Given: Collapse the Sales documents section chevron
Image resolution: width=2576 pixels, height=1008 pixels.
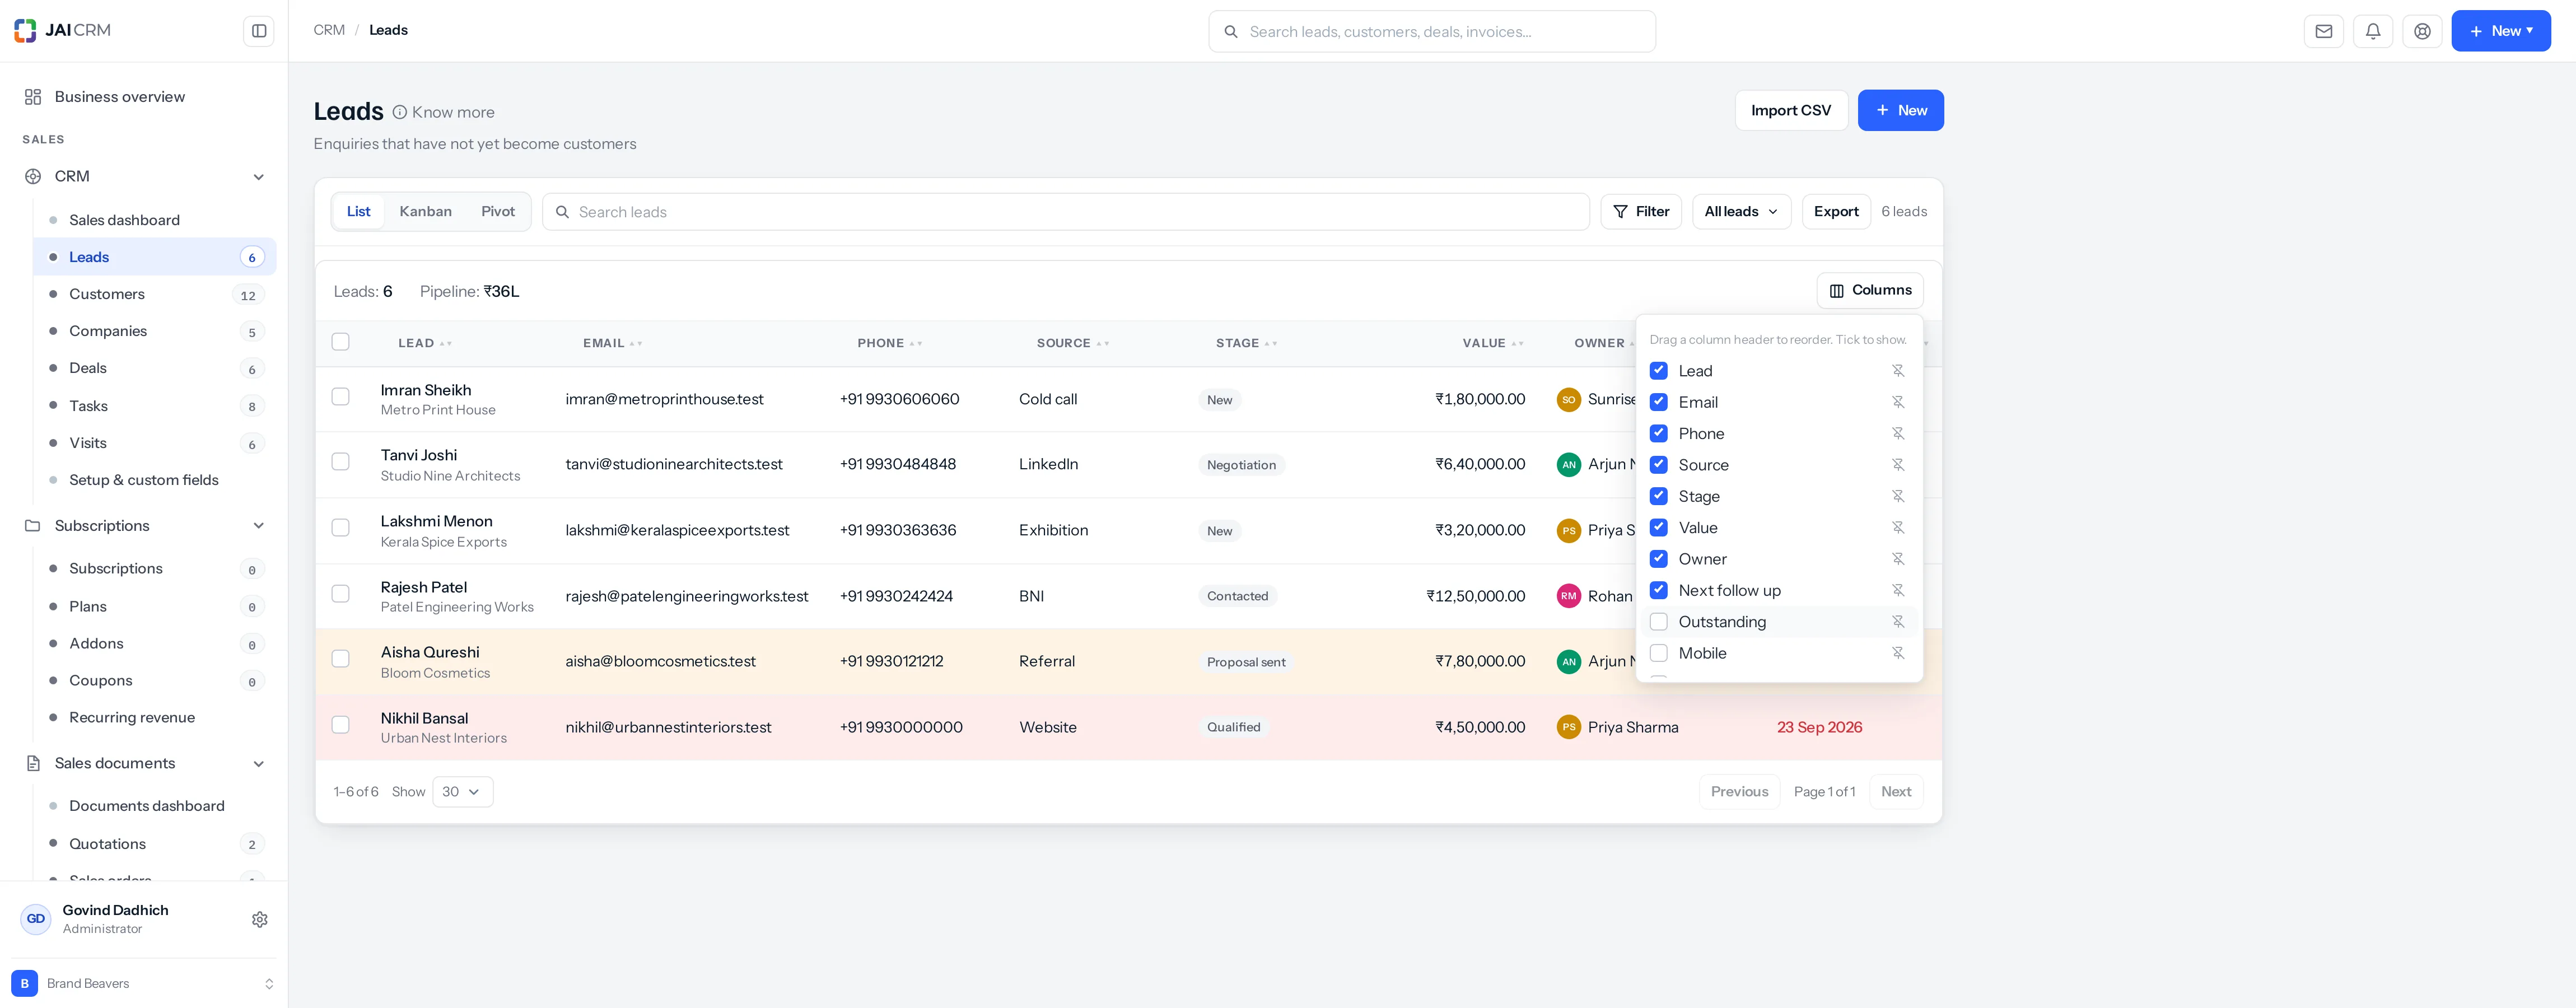Looking at the screenshot, I should click(x=259, y=764).
